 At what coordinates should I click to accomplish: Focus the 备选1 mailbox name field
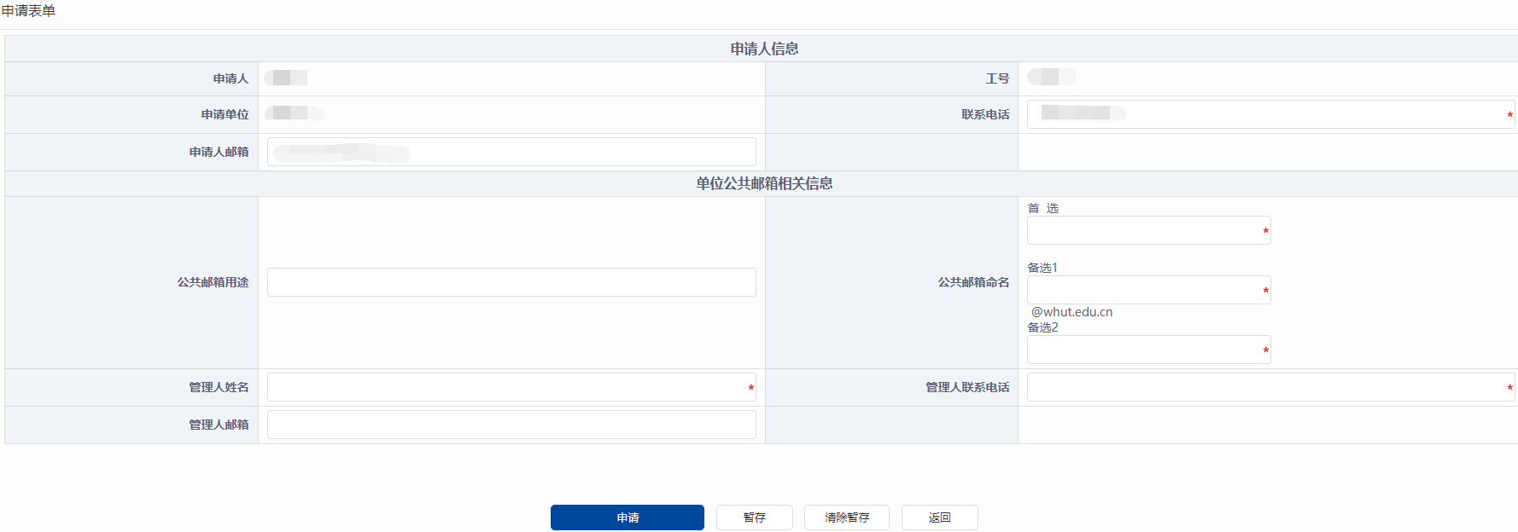point(1147,290)
